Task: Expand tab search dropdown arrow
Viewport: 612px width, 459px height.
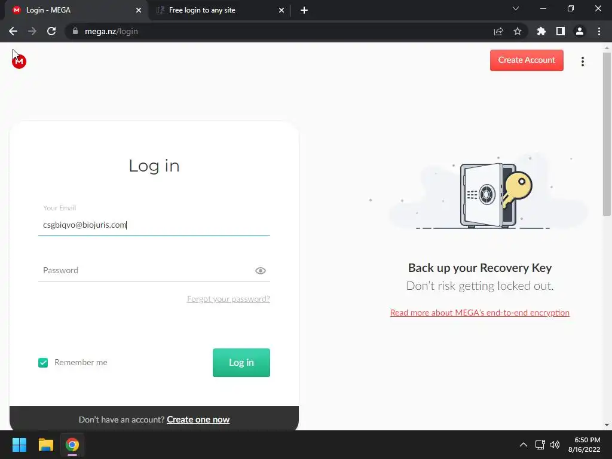Action: 516,8
